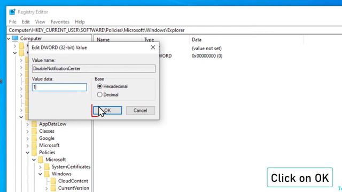Viewport: 342px width, 192px height.
Task: Collapse the Computer root node
Action: click(9, 39)
